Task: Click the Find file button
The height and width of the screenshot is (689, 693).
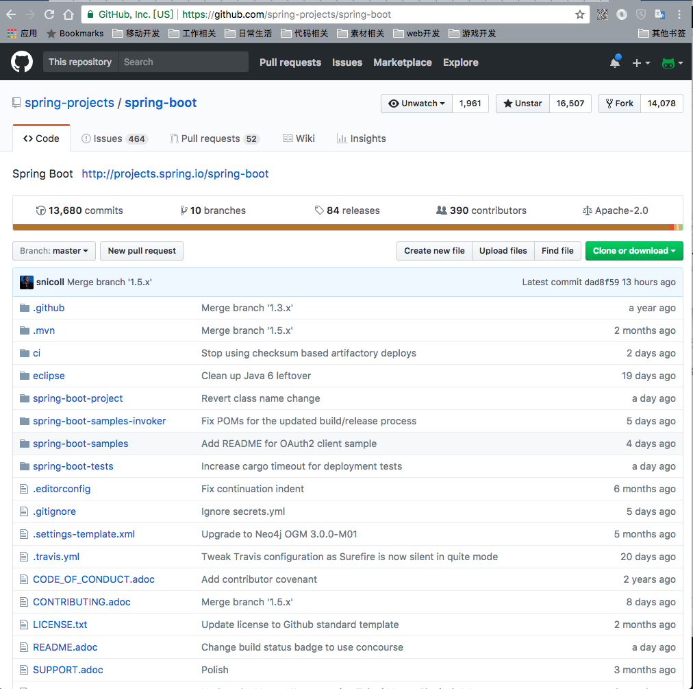Action: tap(557, 251)
